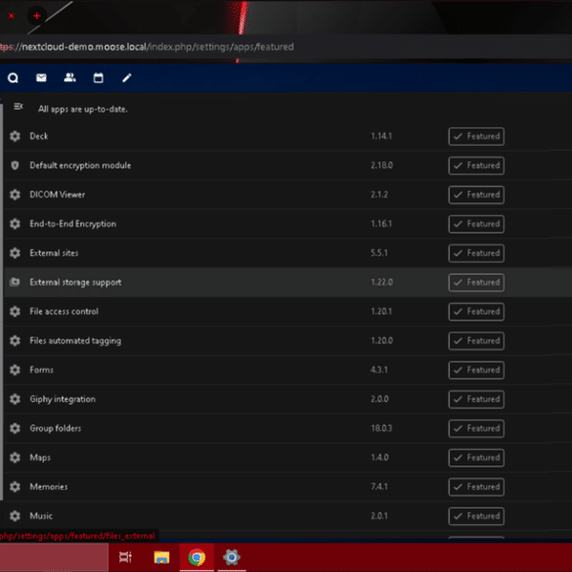Toggle the app navigation menu icon
This screenshot has height=572, width=572.
19,107
